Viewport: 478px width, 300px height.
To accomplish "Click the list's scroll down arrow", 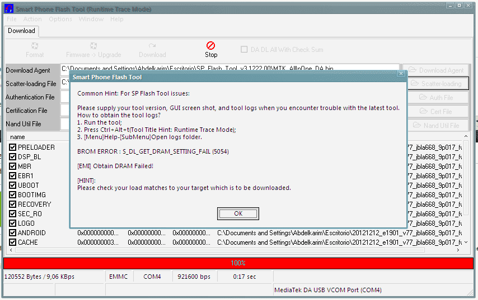I will coord(466,242).
